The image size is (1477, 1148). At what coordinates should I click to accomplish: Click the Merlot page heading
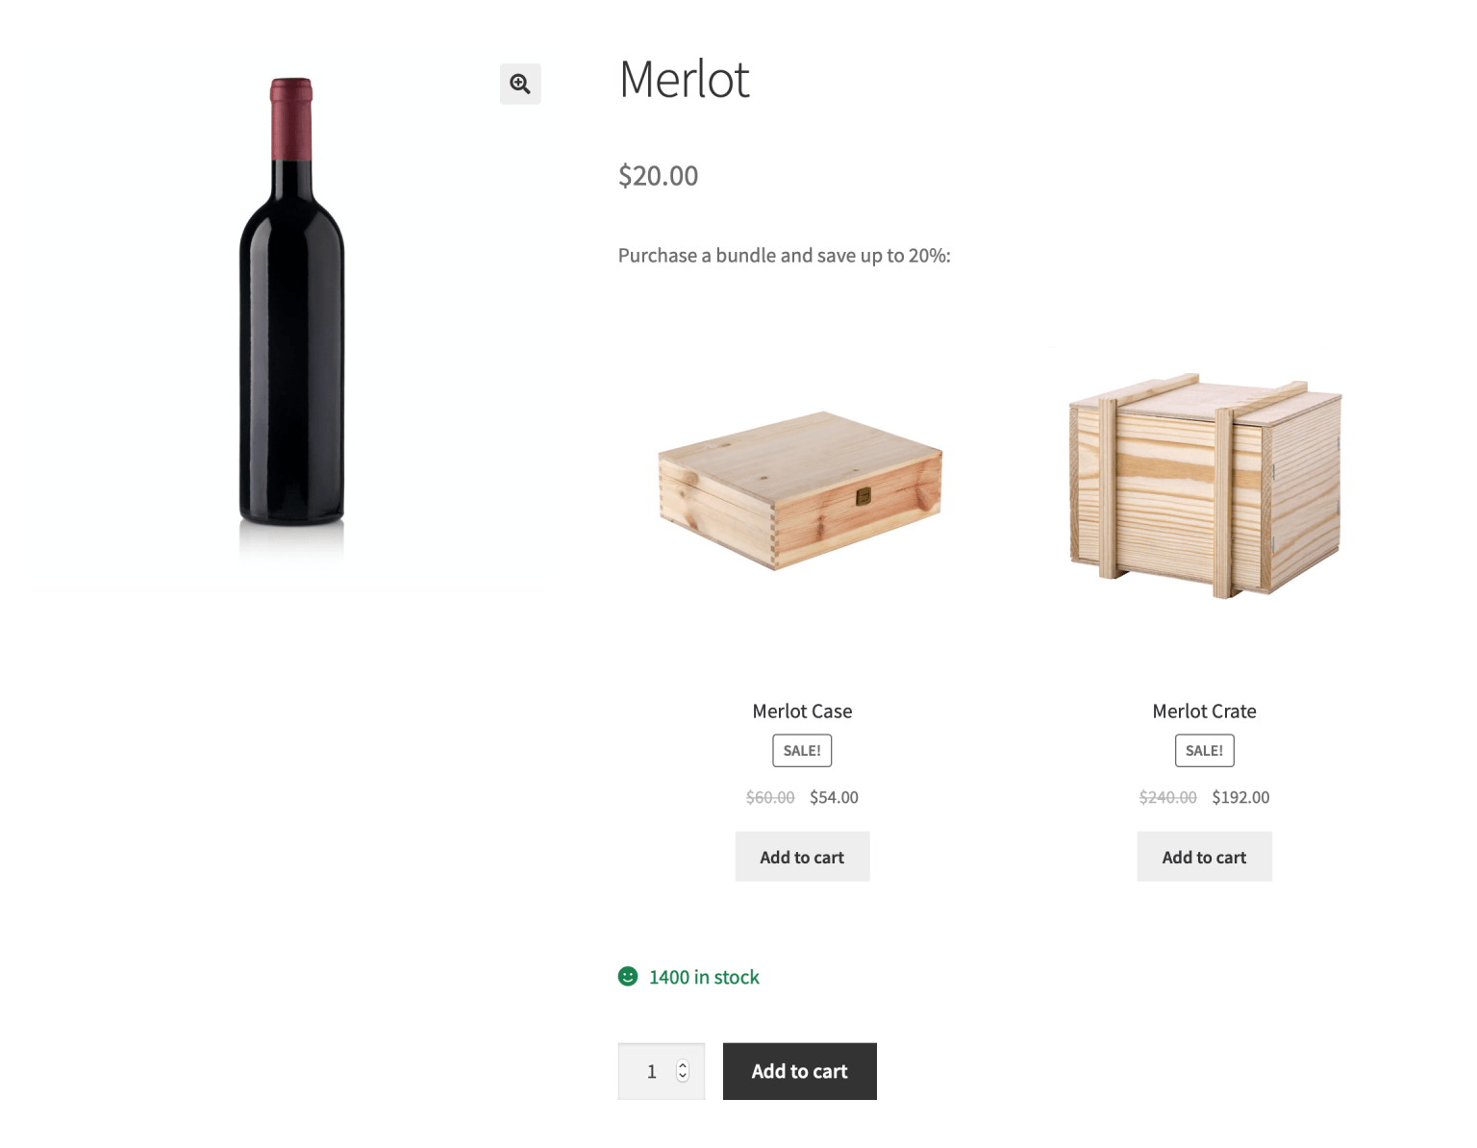(x=684, y=81)
